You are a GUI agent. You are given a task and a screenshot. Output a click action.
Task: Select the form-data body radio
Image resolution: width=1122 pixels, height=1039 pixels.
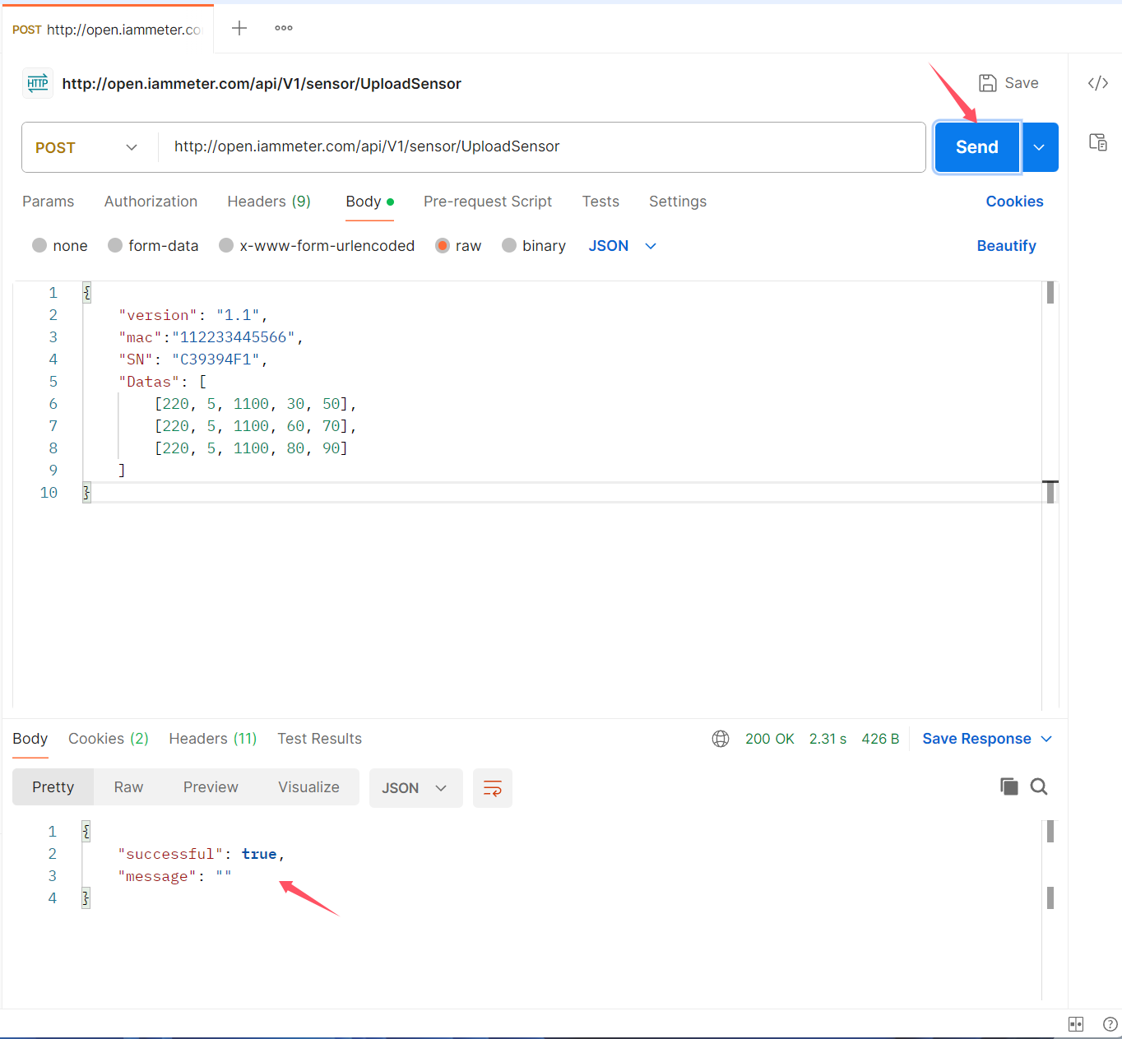coord(115,245)
